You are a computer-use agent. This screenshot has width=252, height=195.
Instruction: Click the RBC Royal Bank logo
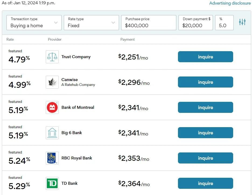pyautogui.click(x=52, y=158)
